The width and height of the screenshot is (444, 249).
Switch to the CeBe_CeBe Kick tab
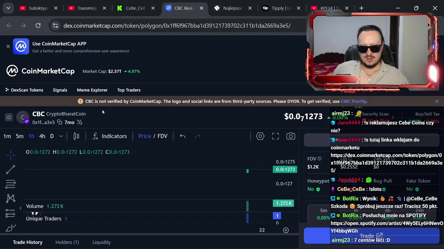pos(135,8)
